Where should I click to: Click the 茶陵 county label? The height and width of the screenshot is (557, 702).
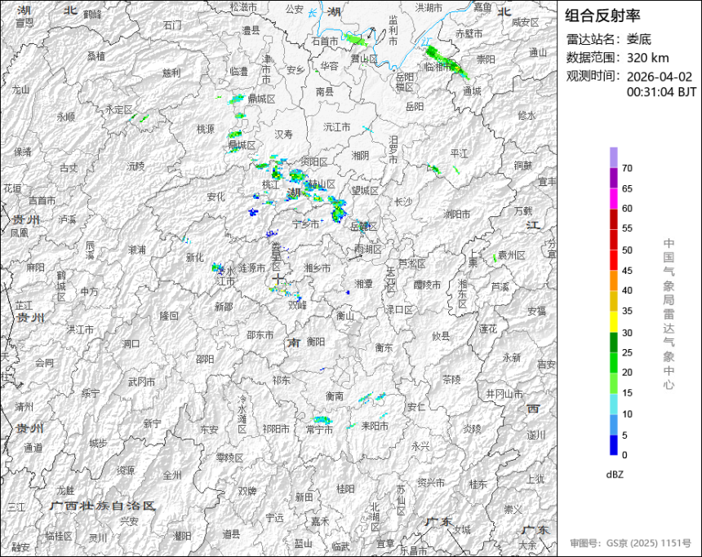pos(451,379)
